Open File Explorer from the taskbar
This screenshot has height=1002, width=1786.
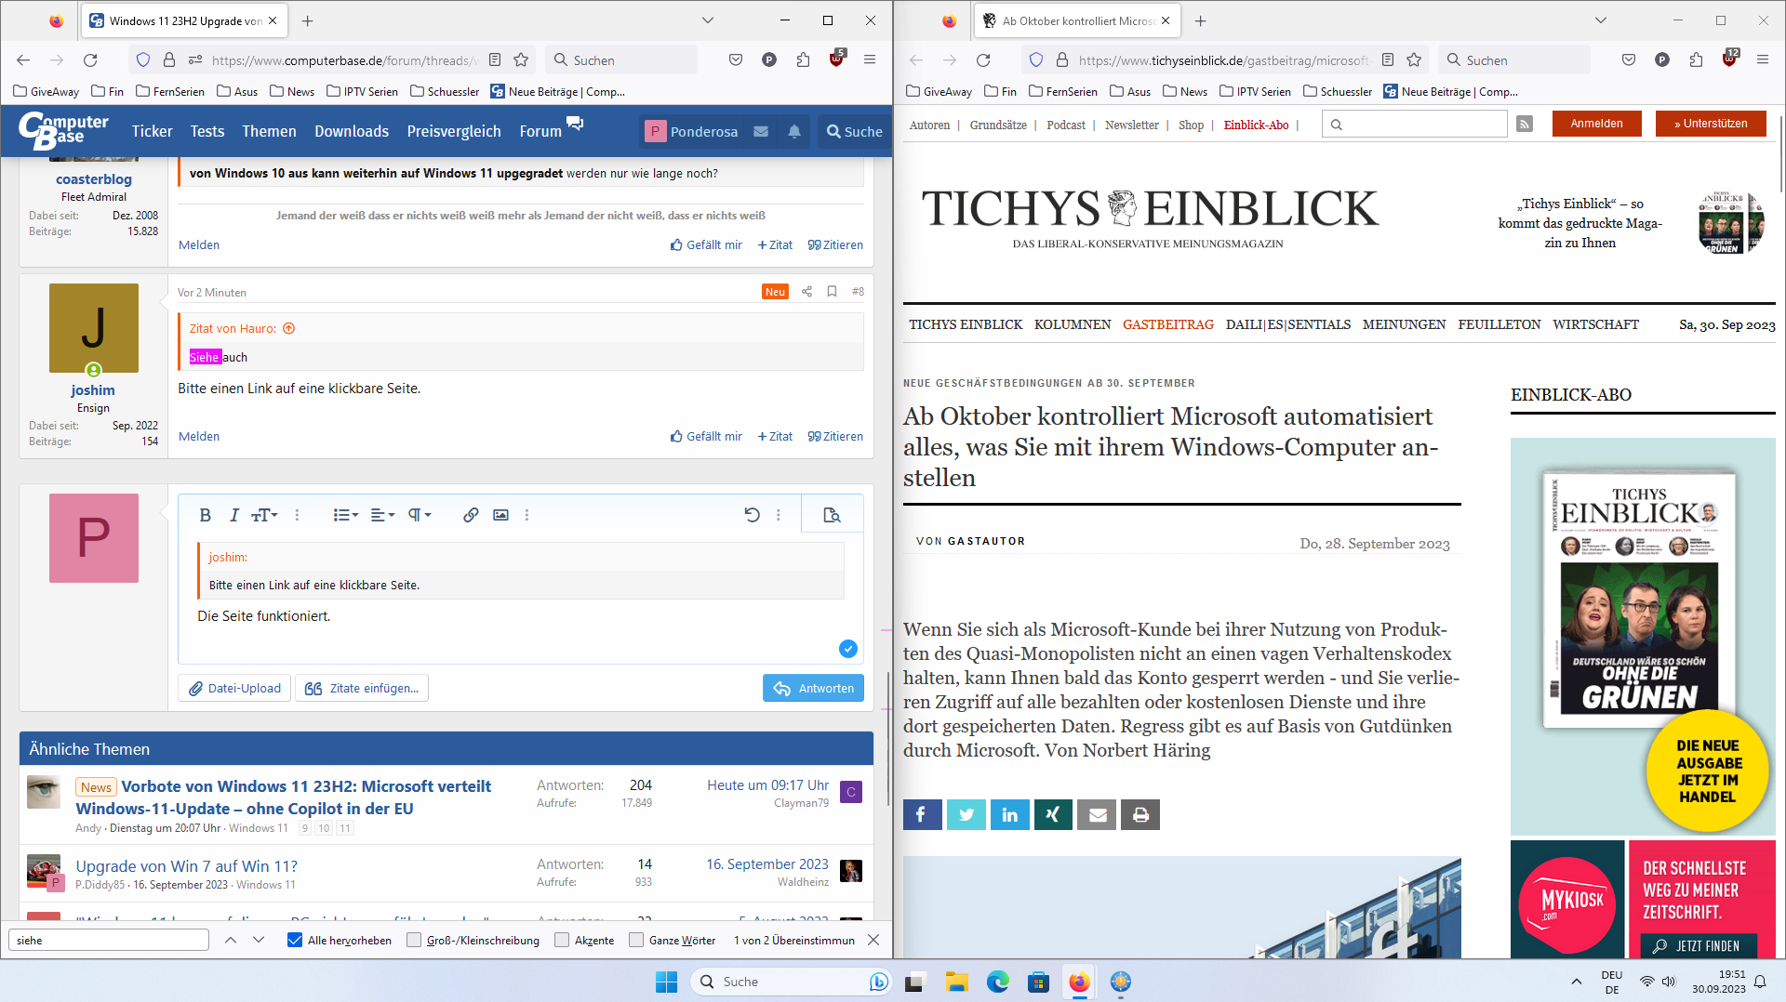957,982
